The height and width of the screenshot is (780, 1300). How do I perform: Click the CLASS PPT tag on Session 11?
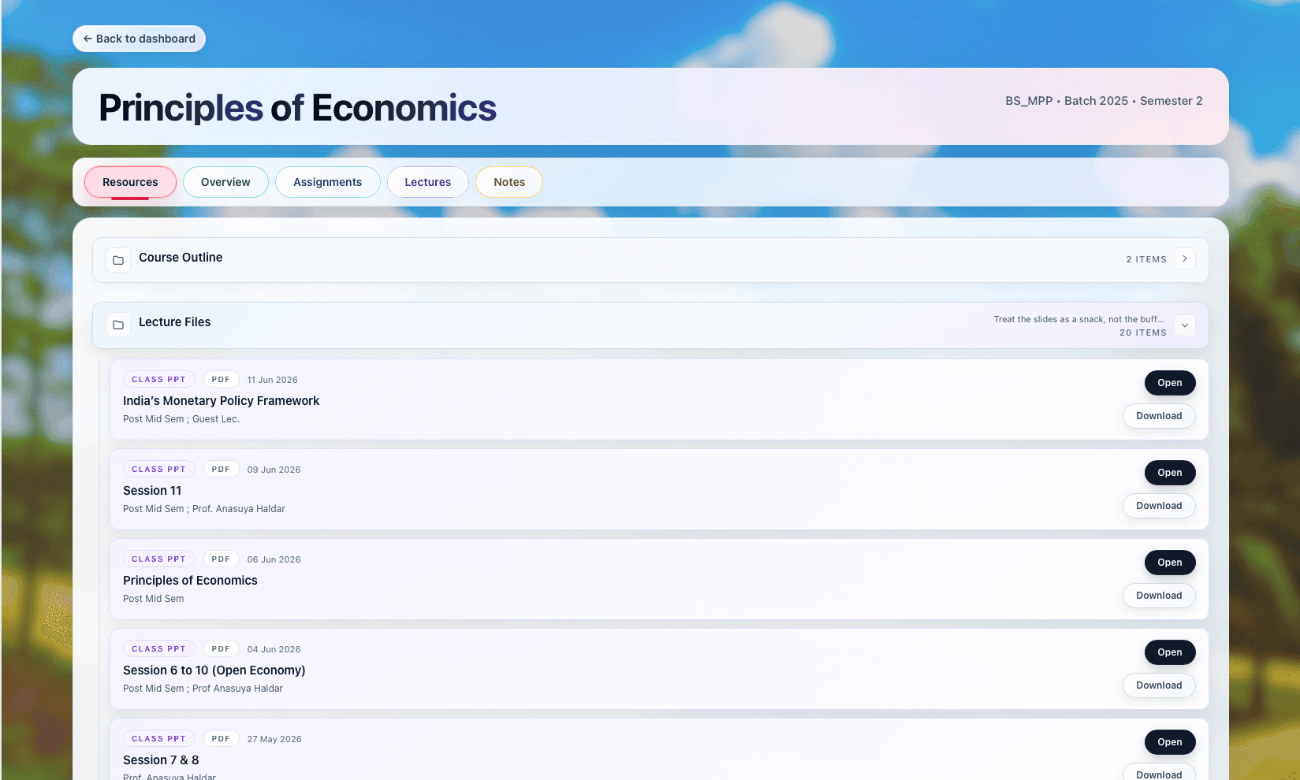click(158, 470)
